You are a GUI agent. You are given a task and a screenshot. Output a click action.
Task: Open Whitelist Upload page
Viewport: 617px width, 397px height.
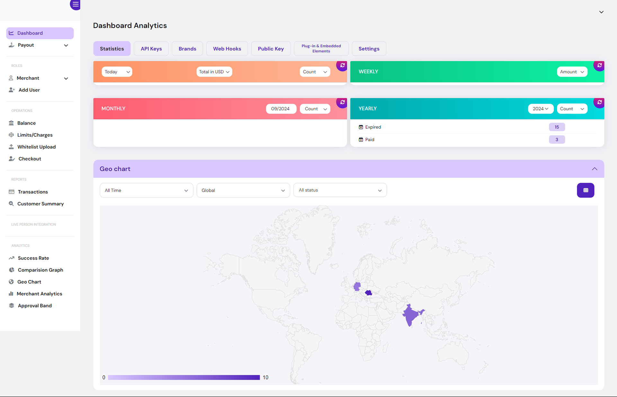click(x=36, y=147)
